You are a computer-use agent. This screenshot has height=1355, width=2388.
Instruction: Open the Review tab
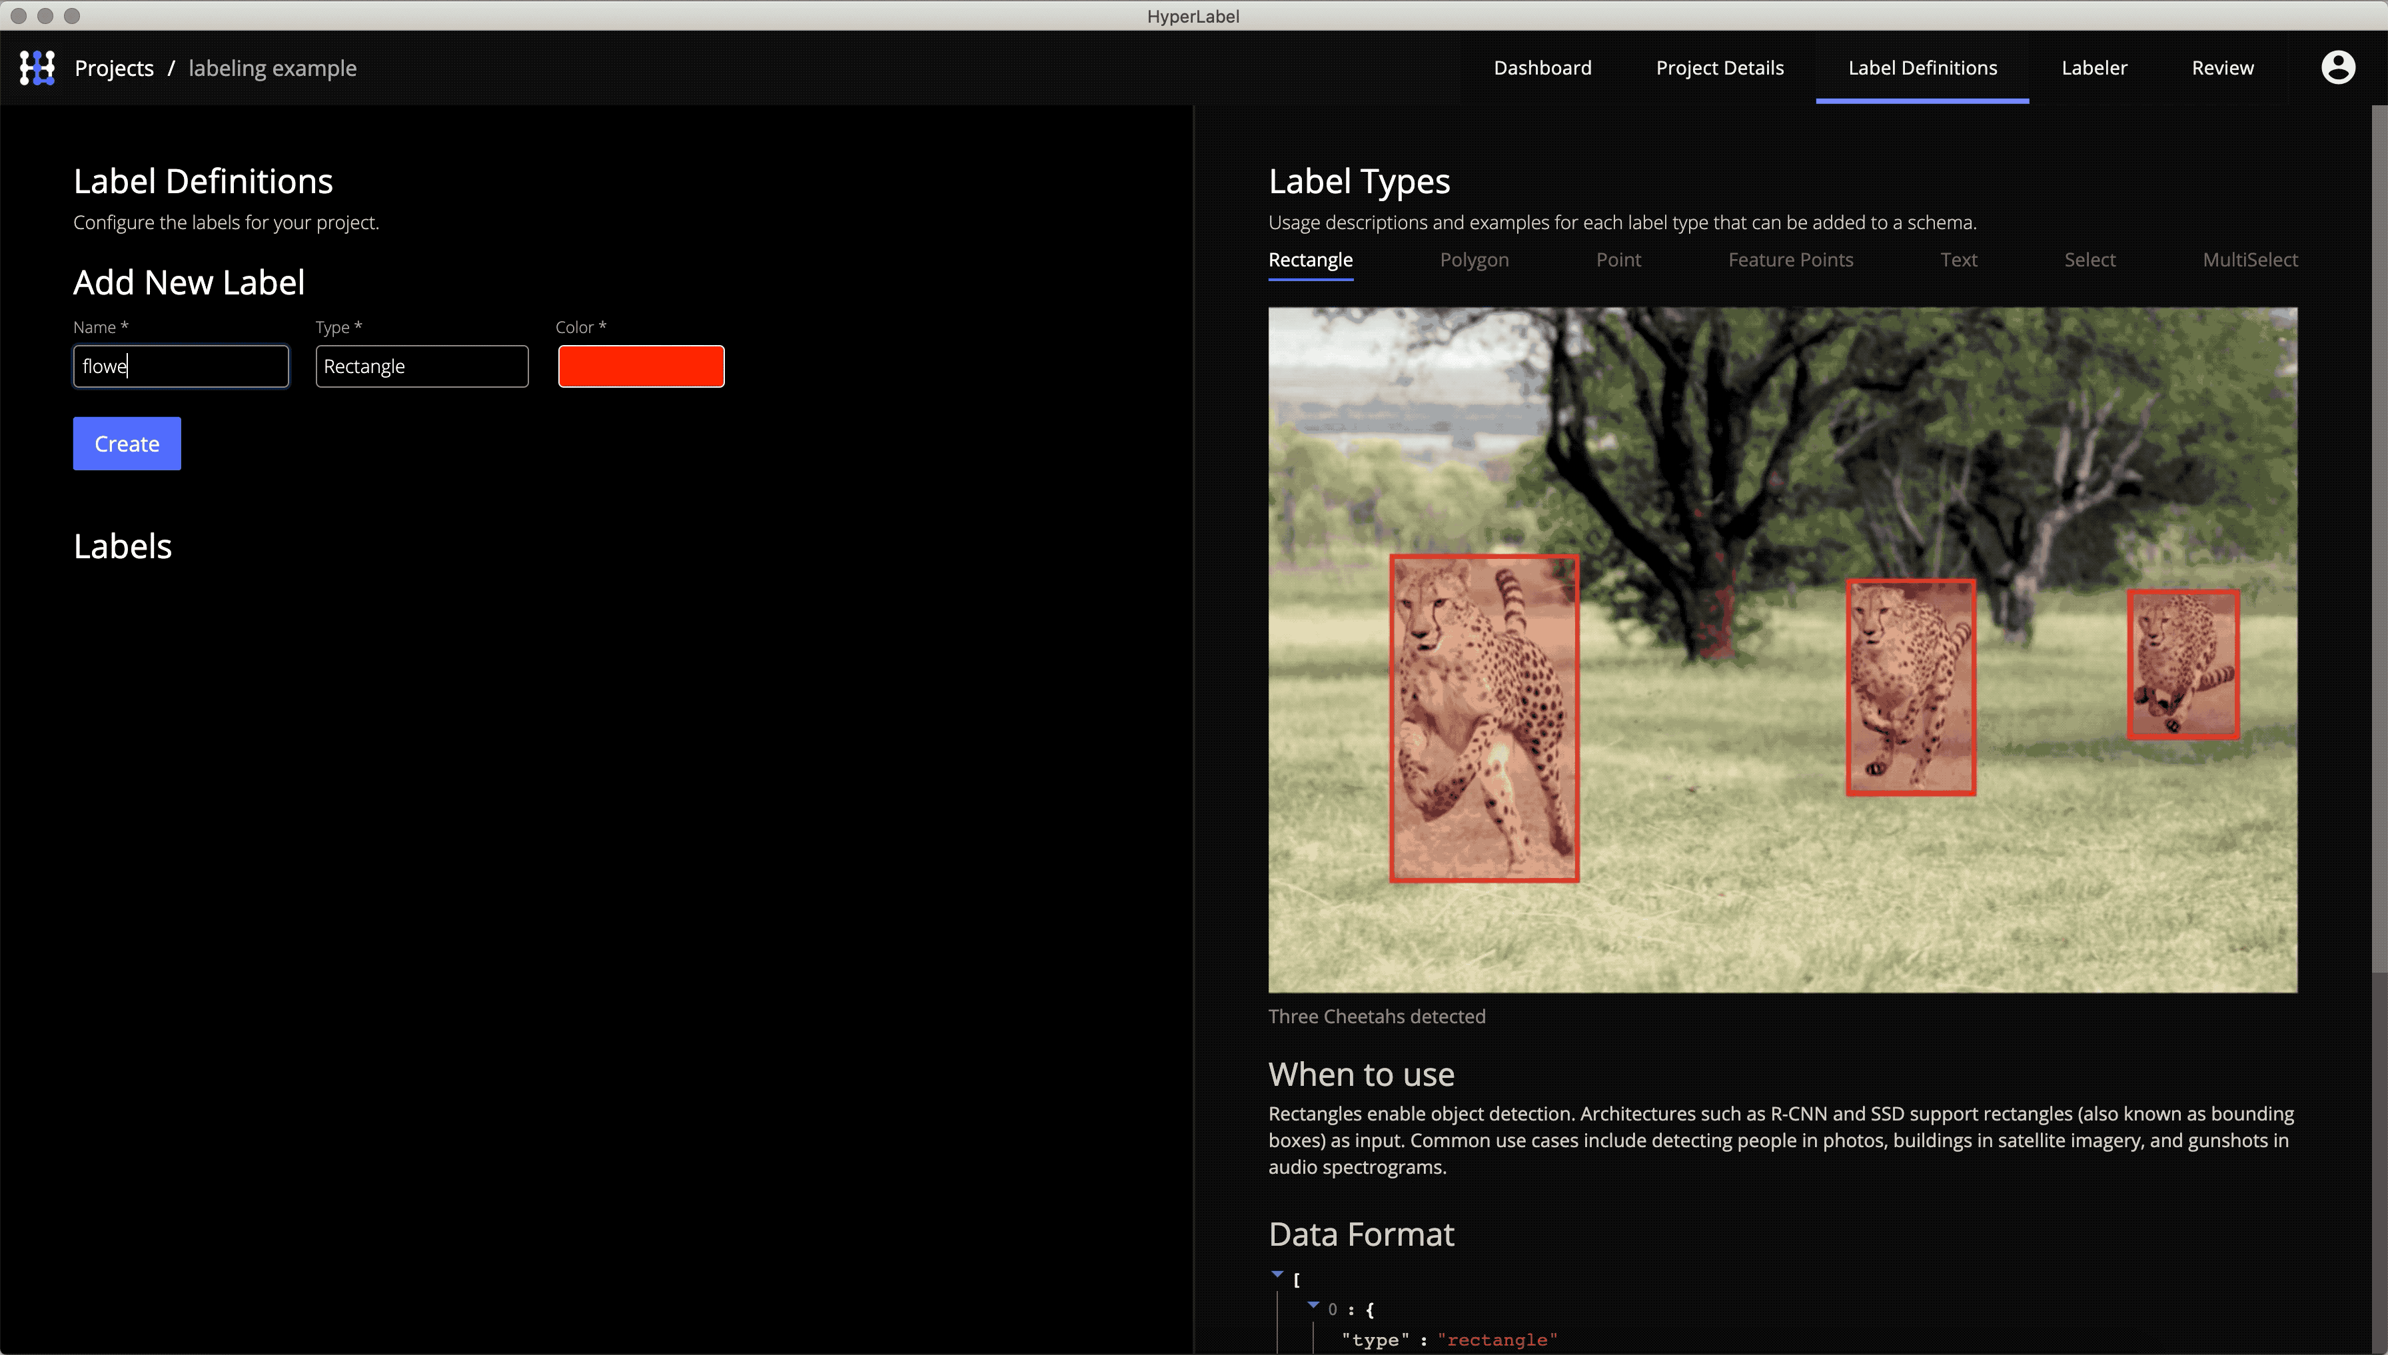(2222, 68)
